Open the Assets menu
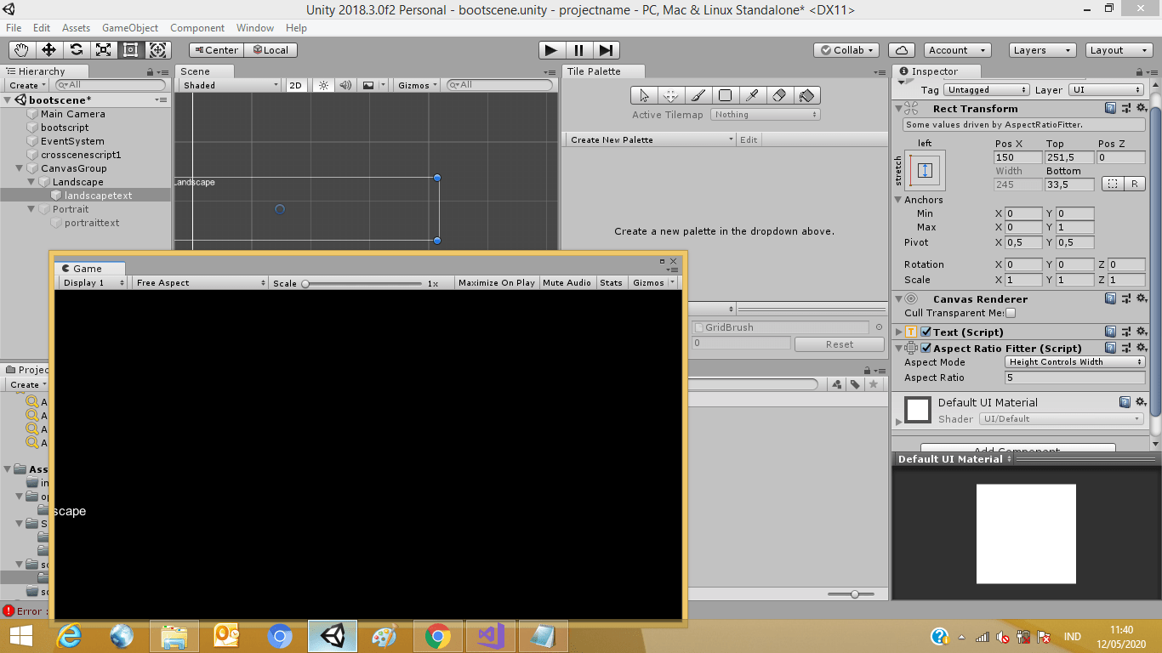Screen dimensions: 1162x653 tap(76, 28)
